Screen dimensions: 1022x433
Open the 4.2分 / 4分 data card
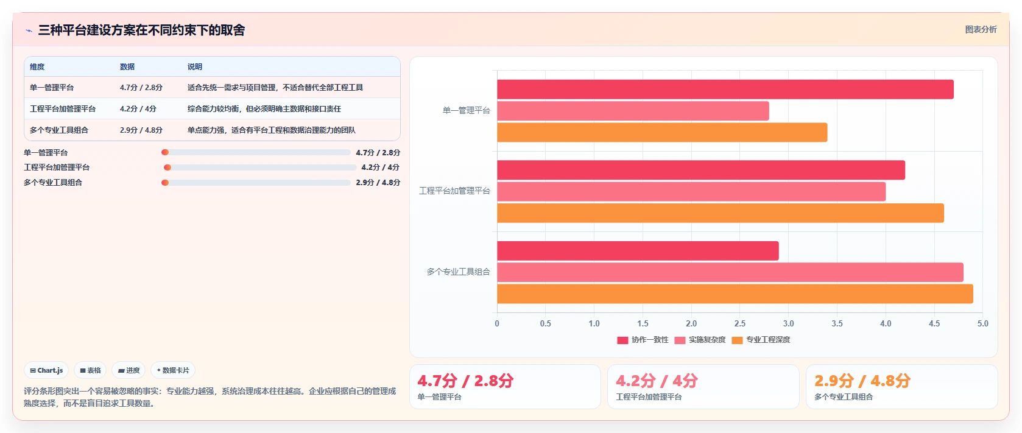(x=703, y=387)
